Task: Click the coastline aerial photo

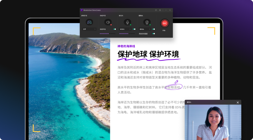Action: [69, 82]
